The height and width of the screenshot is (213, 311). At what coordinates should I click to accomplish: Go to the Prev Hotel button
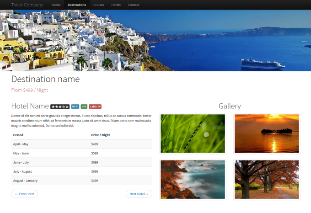pyautogui.click(x=25, y=194)
